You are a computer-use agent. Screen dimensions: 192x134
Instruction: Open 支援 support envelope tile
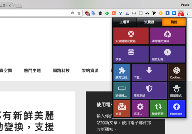tap(122, 109)
